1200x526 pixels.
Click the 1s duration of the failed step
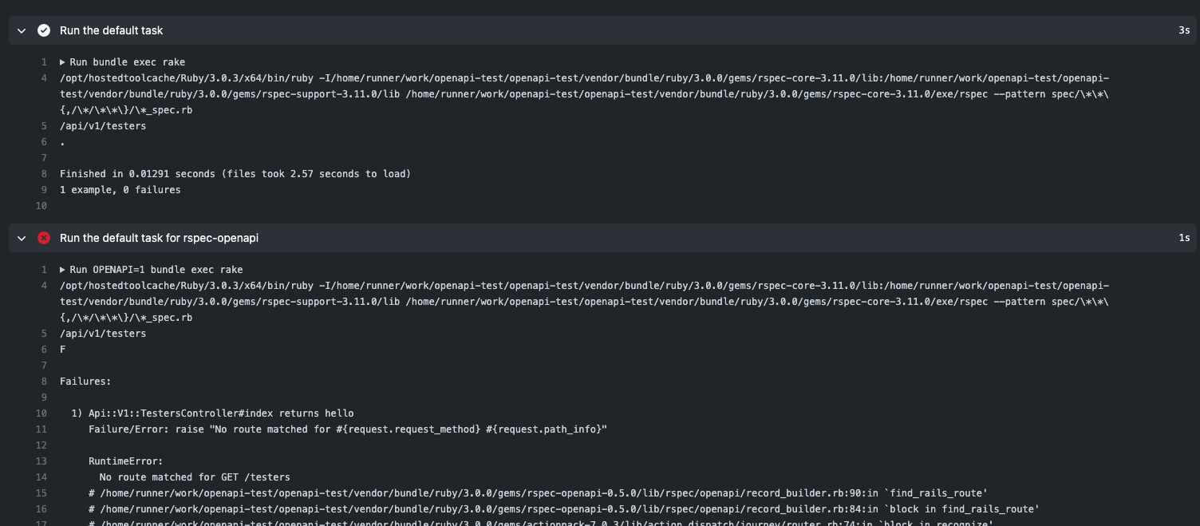pyautogui.click(x=1184, y=238)
